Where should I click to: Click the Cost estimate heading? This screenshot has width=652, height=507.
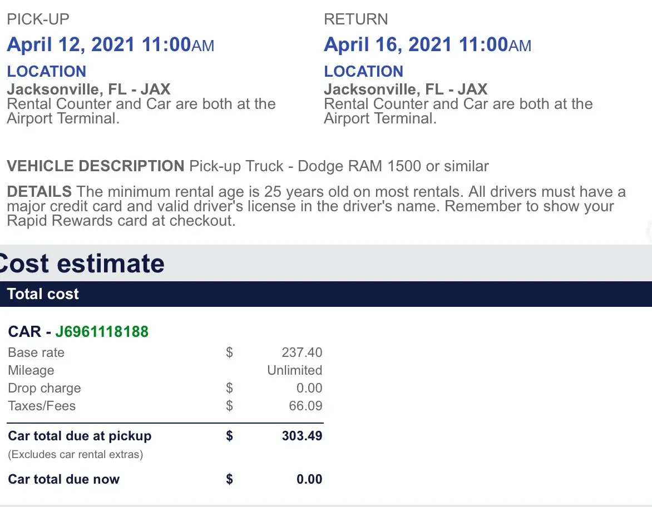(82, 264)
